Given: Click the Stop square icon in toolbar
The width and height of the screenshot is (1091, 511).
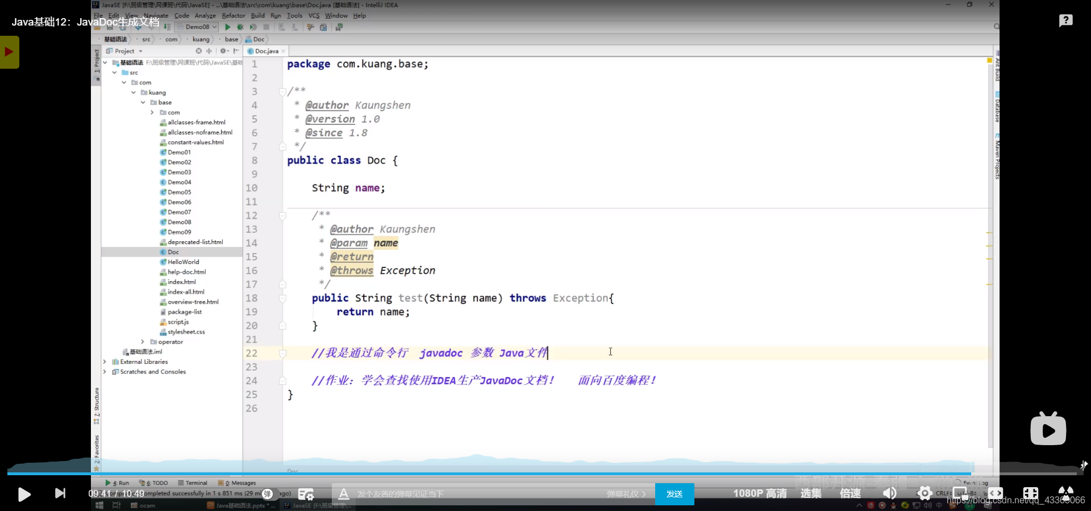Looking at the screenshot, I should tap(266, 27).
